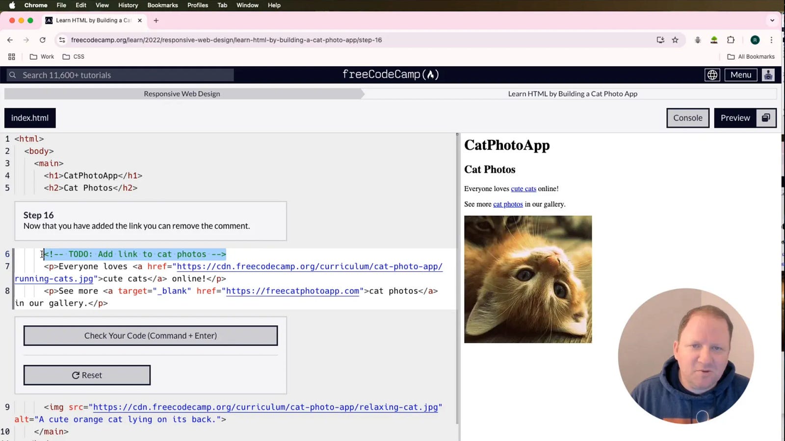Bookmark this page with the star icon
Screen dimensions: 785x441
point(675,40)
